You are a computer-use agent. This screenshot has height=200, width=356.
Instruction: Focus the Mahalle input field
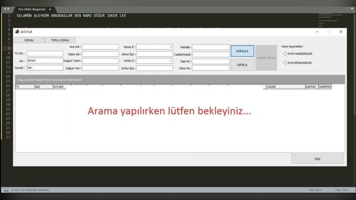(211, 47)
